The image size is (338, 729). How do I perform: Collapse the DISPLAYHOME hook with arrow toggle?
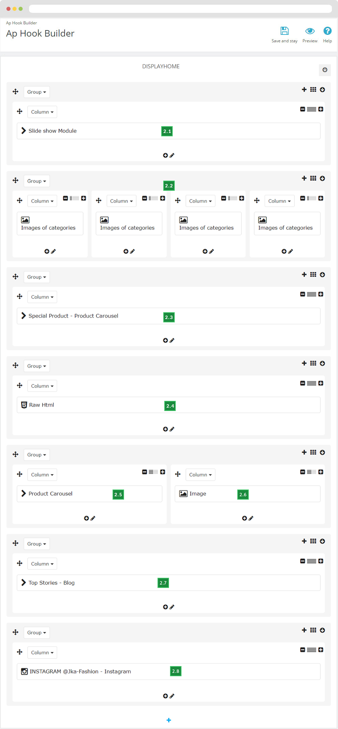[x=325, y=70]
